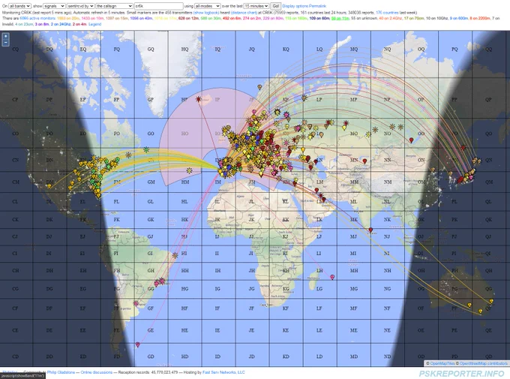Image resolution: width=510 pixels, height=379 pixels.
Task: Filter by '628 on 12m' band link
Action: (x=189, y=18)
